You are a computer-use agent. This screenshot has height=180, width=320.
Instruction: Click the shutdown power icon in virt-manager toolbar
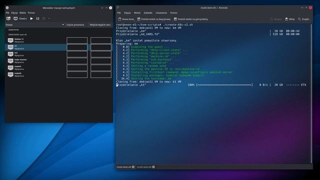43,18
